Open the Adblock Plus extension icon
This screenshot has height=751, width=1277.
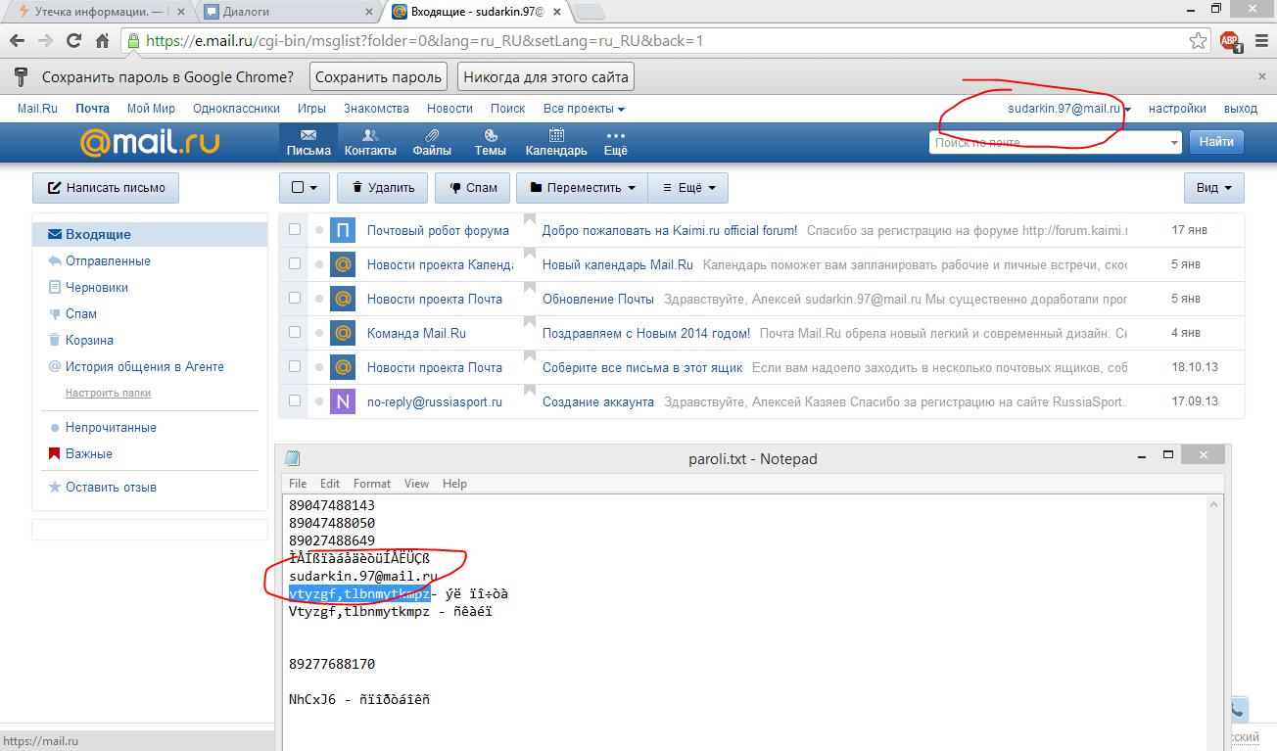click(1229, 41)
